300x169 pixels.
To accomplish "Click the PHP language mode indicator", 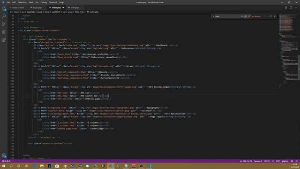I will point(278,161).
